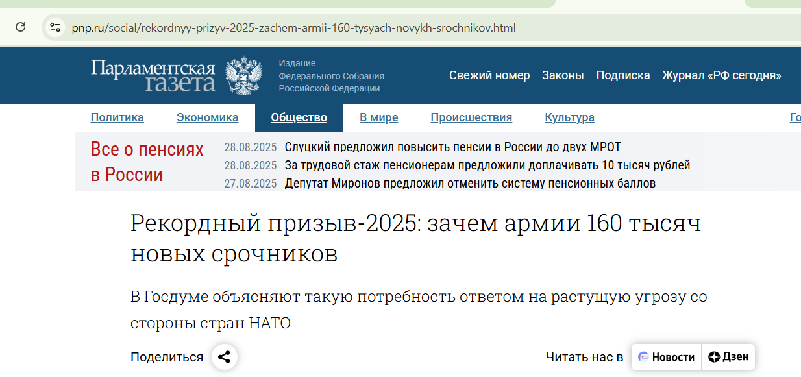
Task: Click the 27.08.2025 date text
Action: click(x=251, y=183)
